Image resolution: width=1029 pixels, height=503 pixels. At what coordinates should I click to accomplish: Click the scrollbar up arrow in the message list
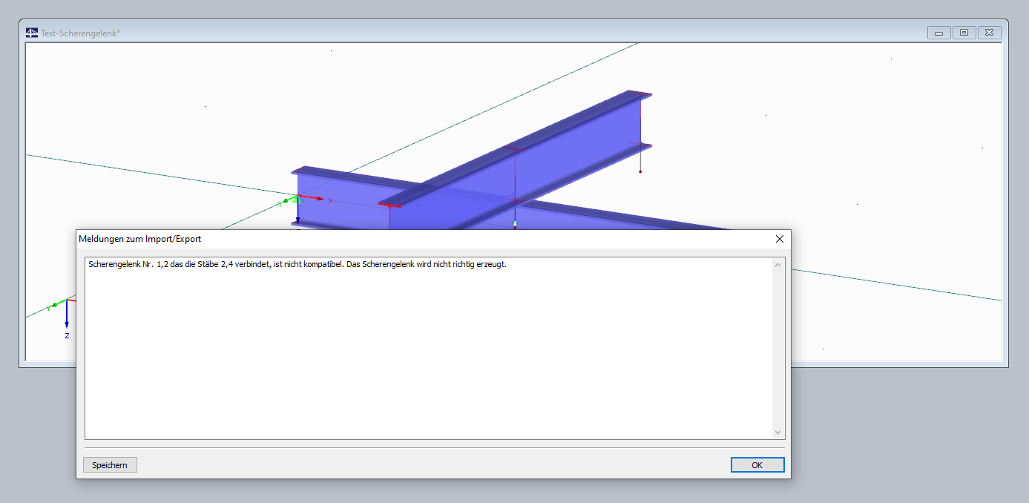[777, 263]
